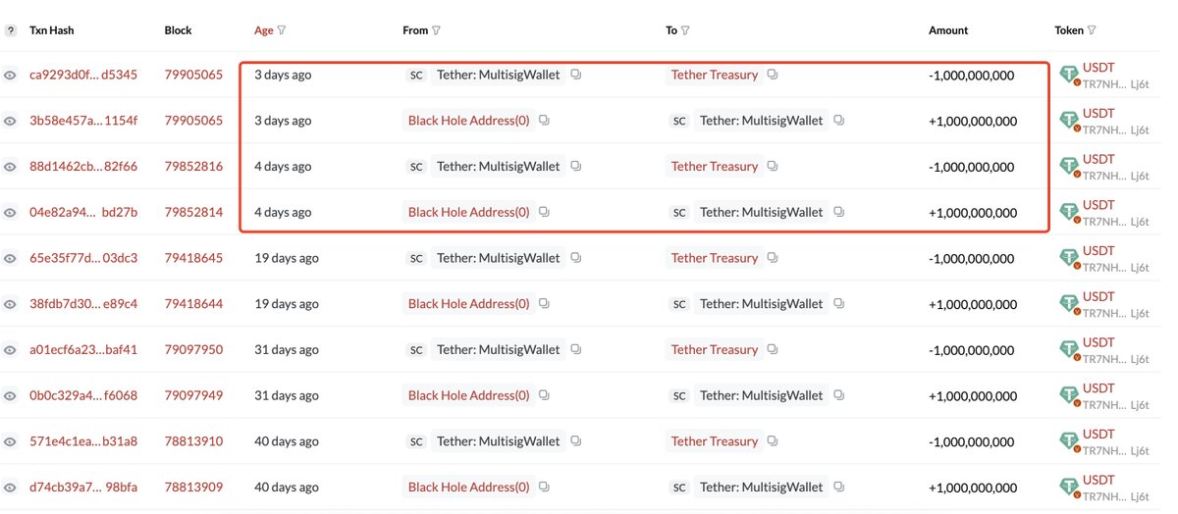Copy Tether Treasury address in first row
The image size is (1178, 514).
[x=773, y=75]
